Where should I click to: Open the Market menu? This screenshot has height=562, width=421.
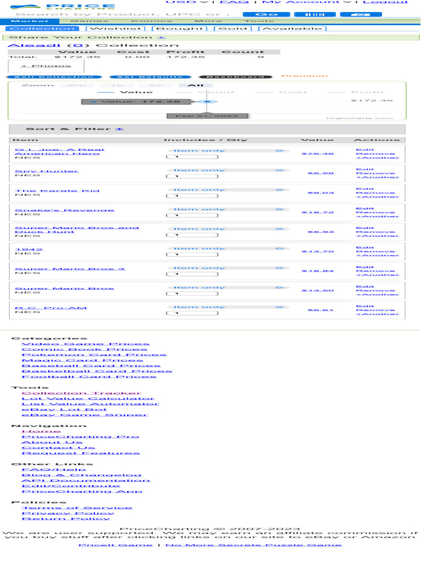click(30, 21)
